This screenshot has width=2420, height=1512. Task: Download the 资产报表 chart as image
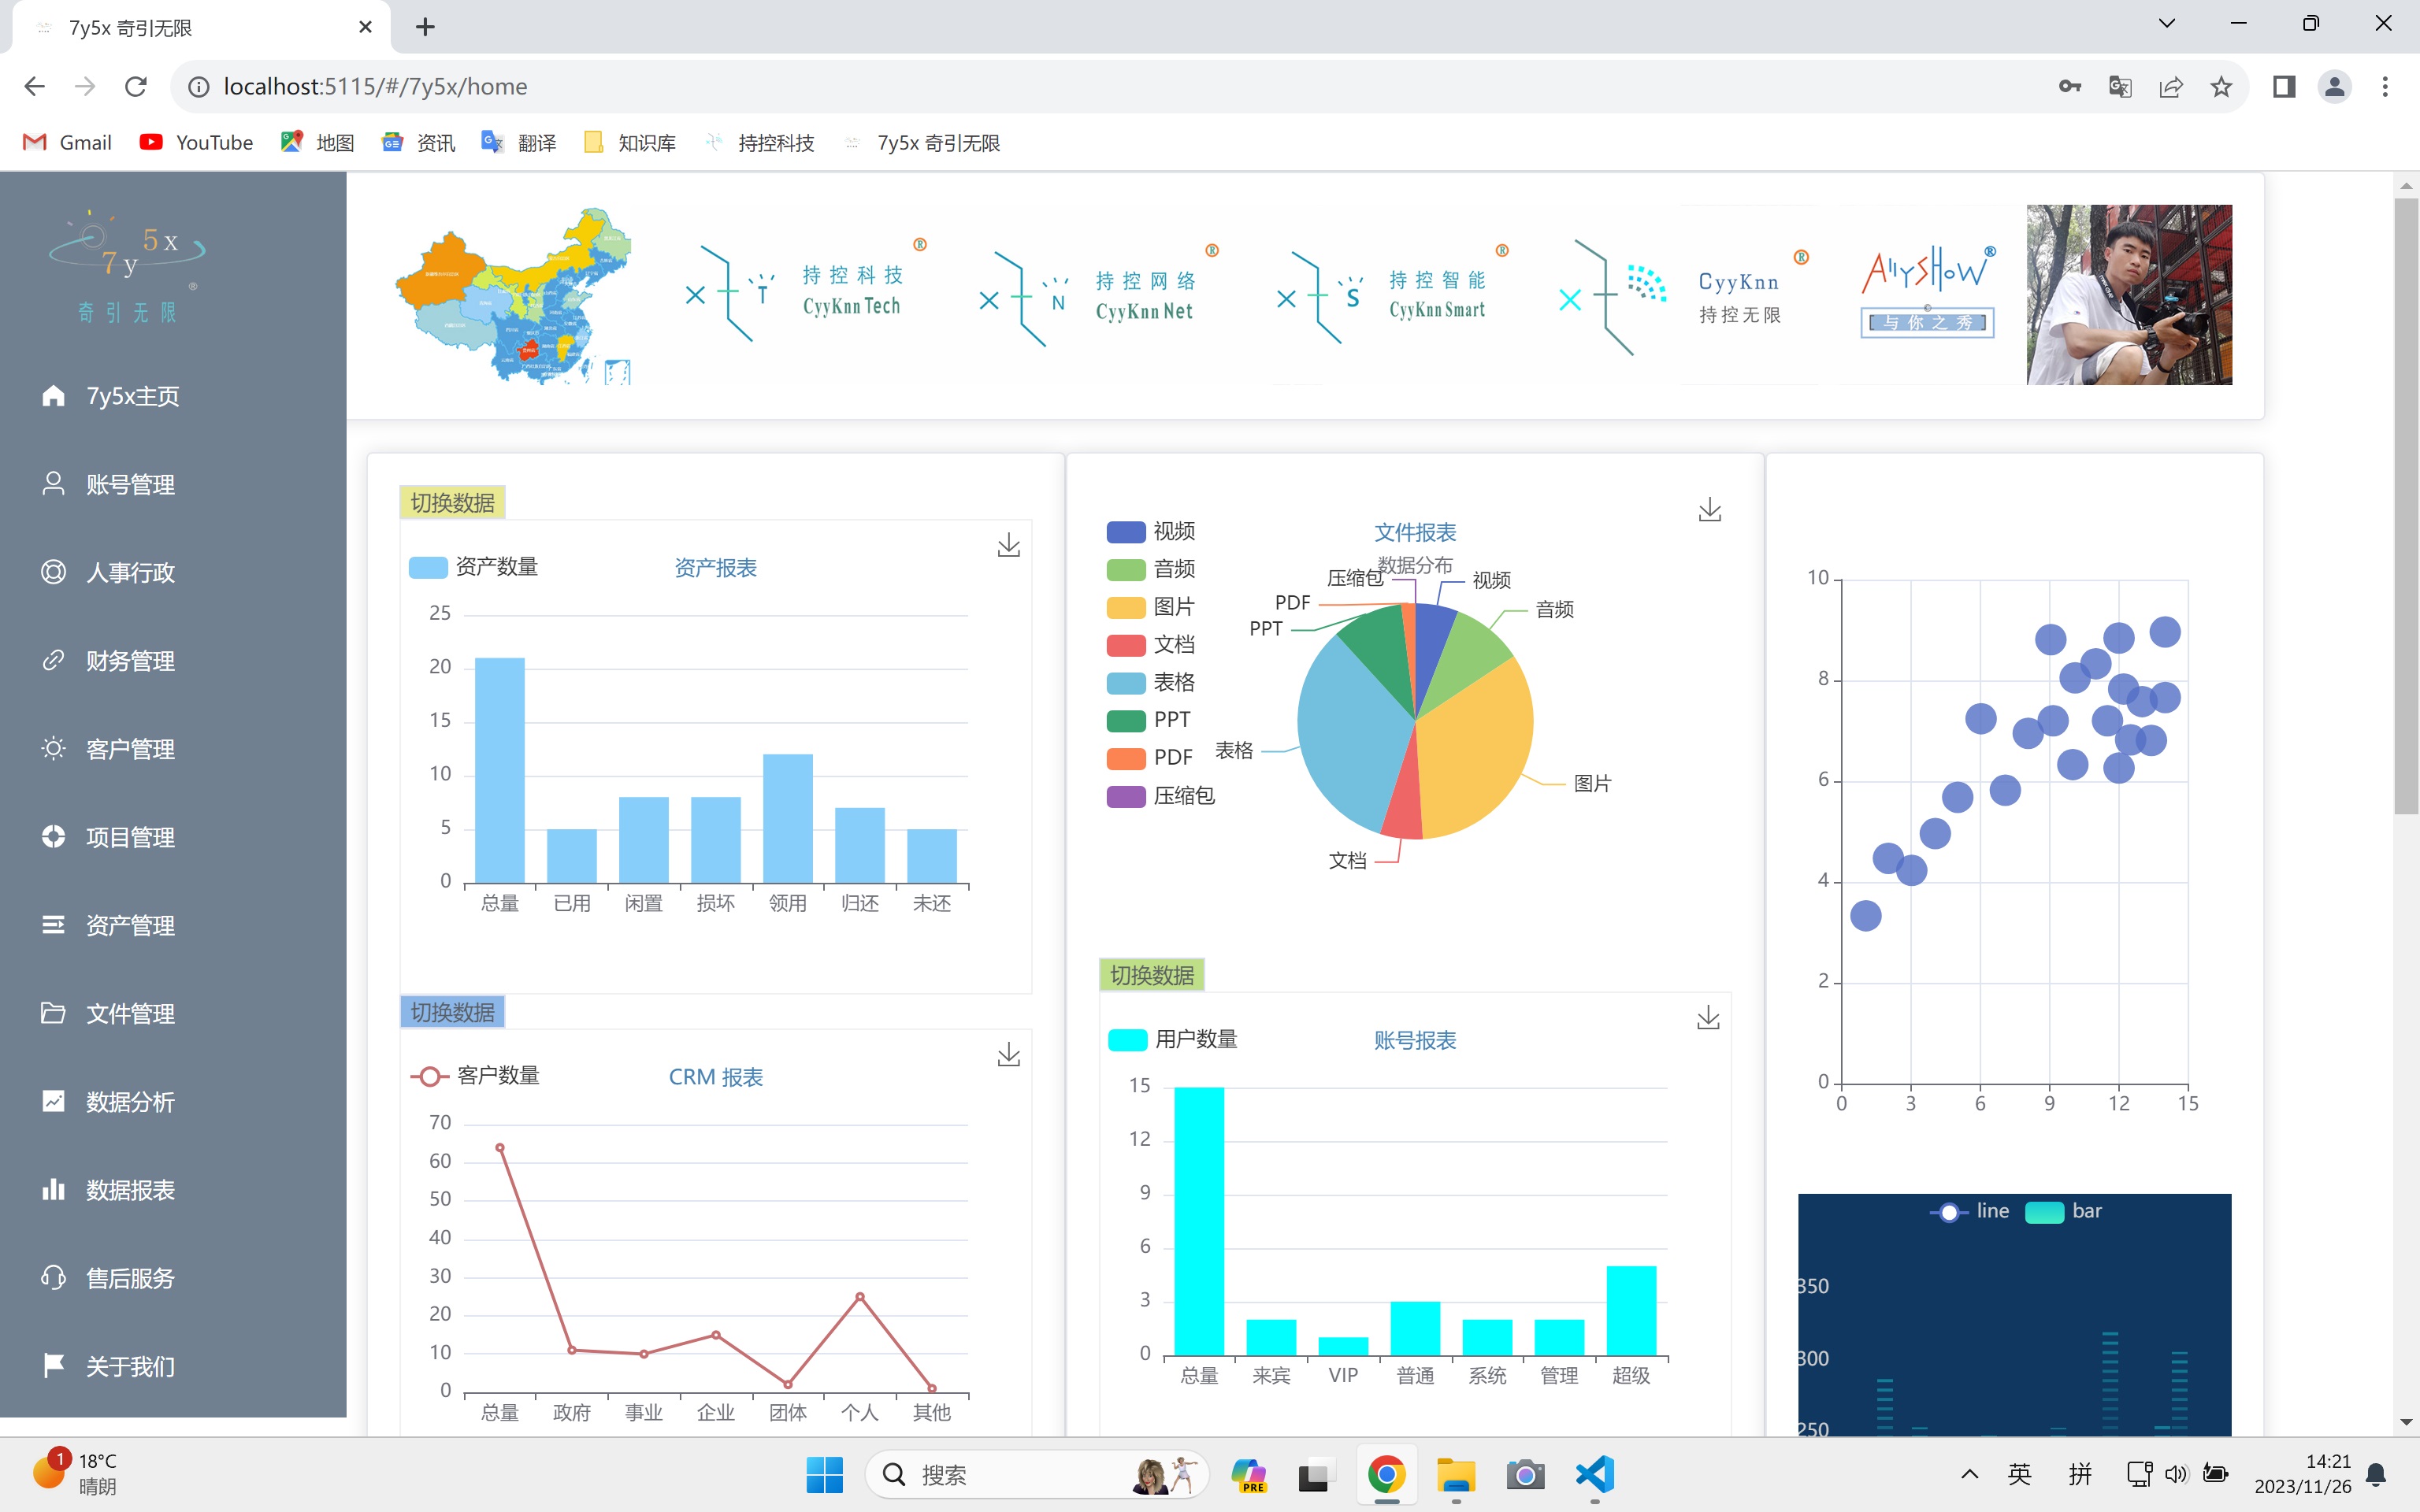[x=1008, y=545]
